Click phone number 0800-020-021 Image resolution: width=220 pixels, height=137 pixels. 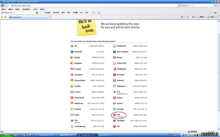(x=140, y=115)
